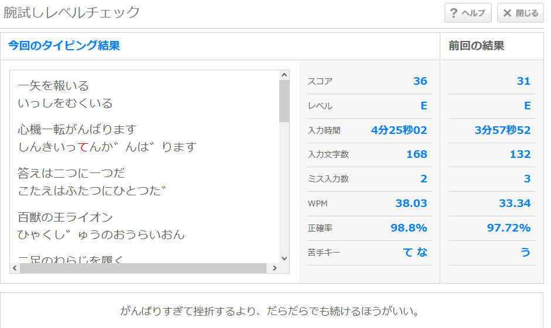Close the dialog with 閉じる button

click(x=520, y=13)
